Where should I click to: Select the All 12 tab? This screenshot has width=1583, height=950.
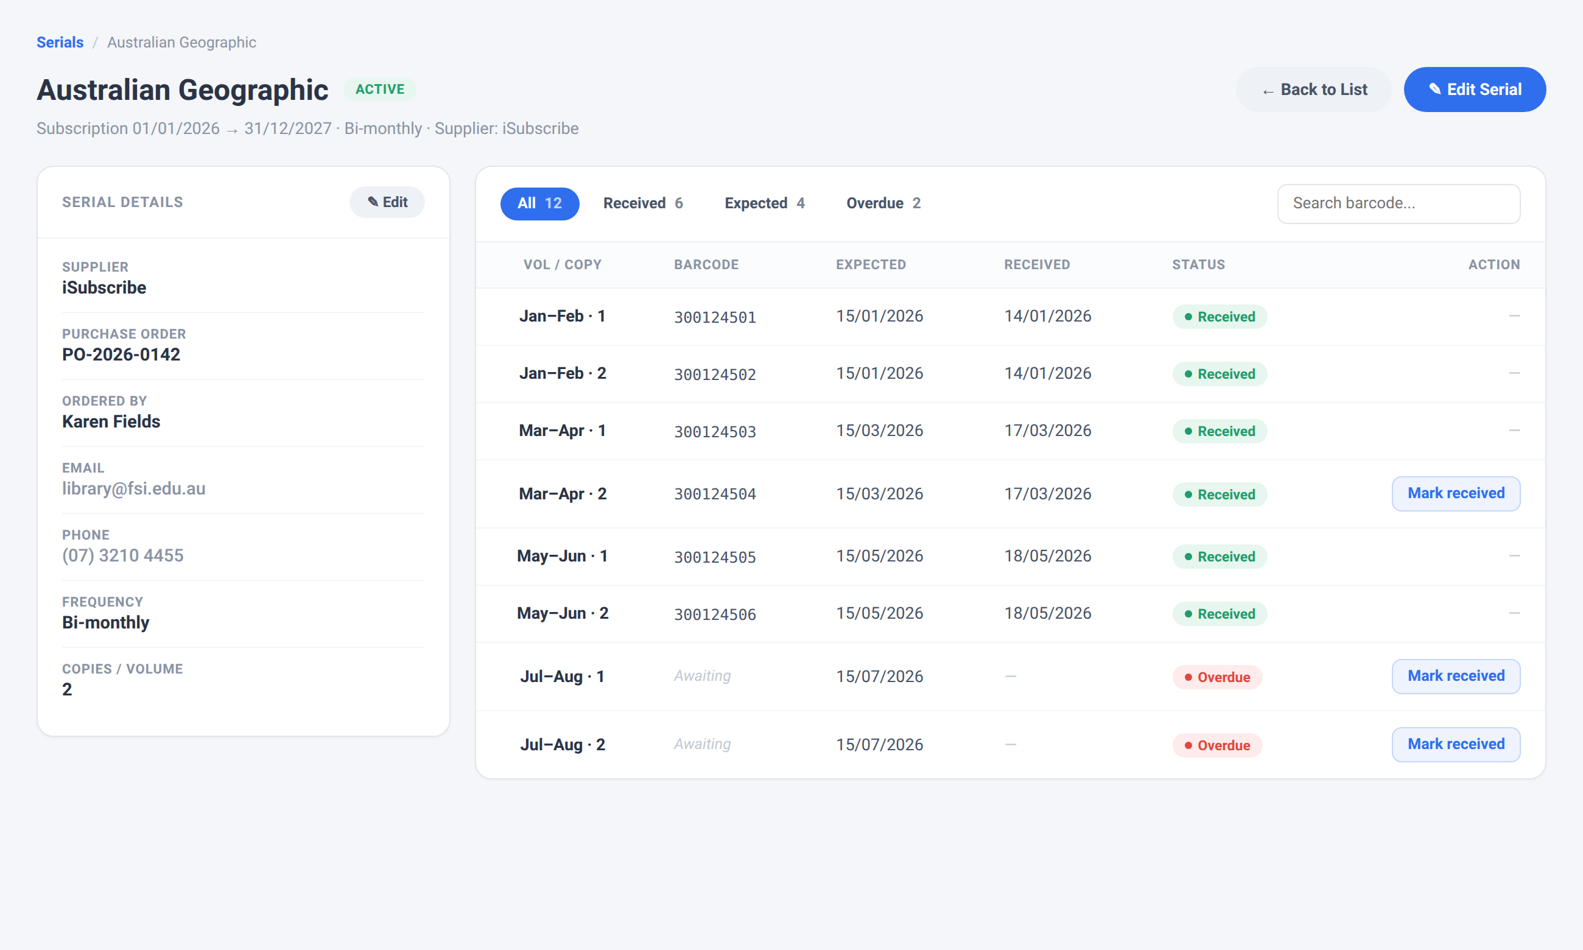tap(539, 203)
